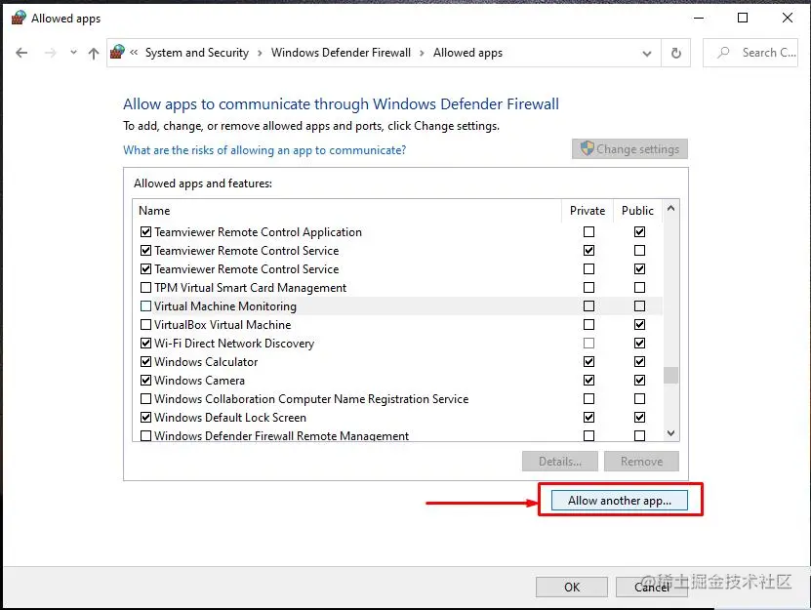
Task: Toggle Public for VirtualBox Virtual Machine
Action: [640, 324]
